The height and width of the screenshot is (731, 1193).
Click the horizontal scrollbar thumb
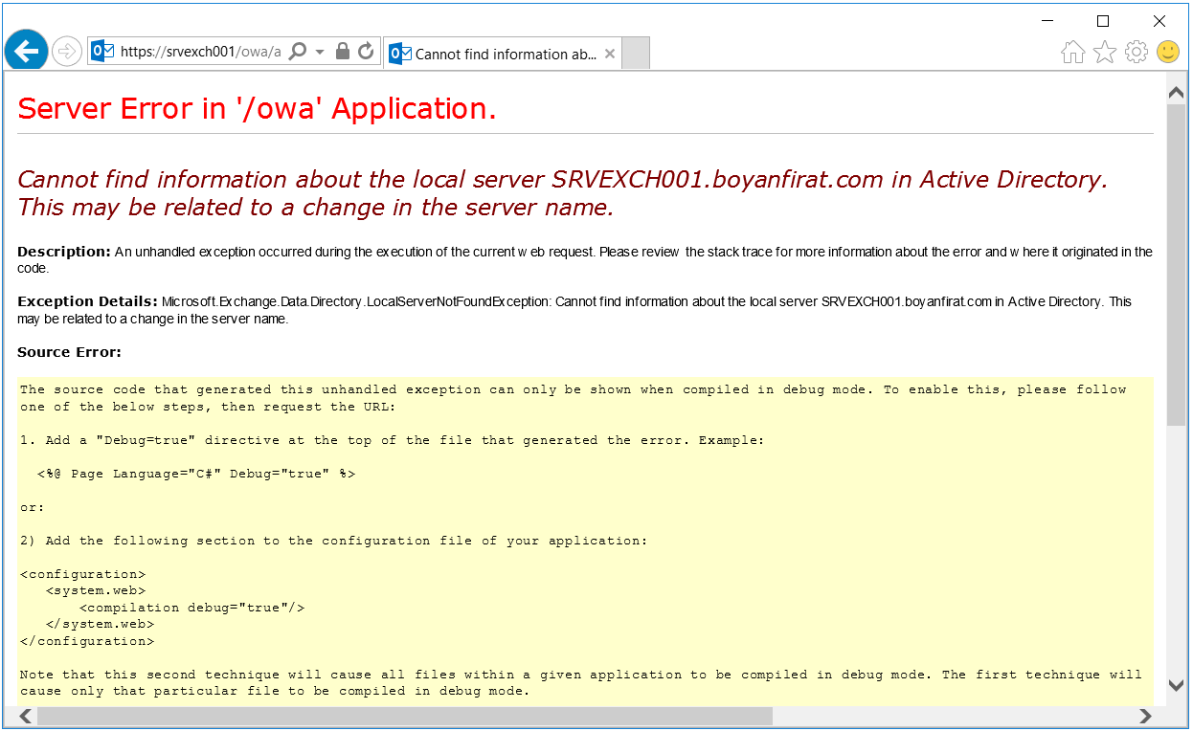tap(404, 716)
